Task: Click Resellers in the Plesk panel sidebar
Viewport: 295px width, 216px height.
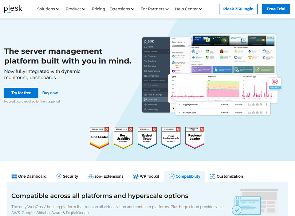Action: pos(150,61)
